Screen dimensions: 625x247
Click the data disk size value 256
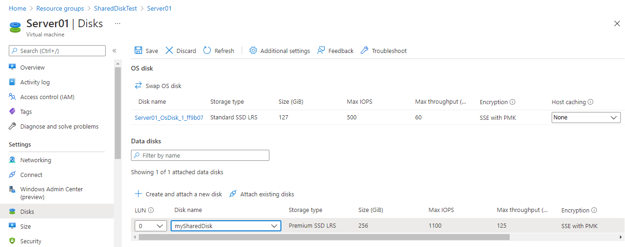pyautogui.click(x=363, y=225)
